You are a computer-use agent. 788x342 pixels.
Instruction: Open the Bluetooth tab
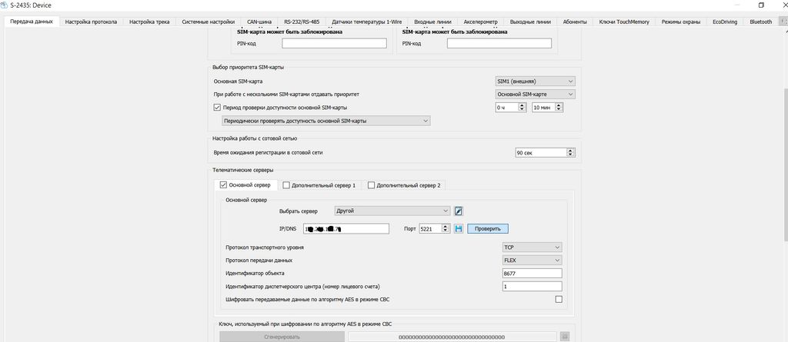coord(761,22)
